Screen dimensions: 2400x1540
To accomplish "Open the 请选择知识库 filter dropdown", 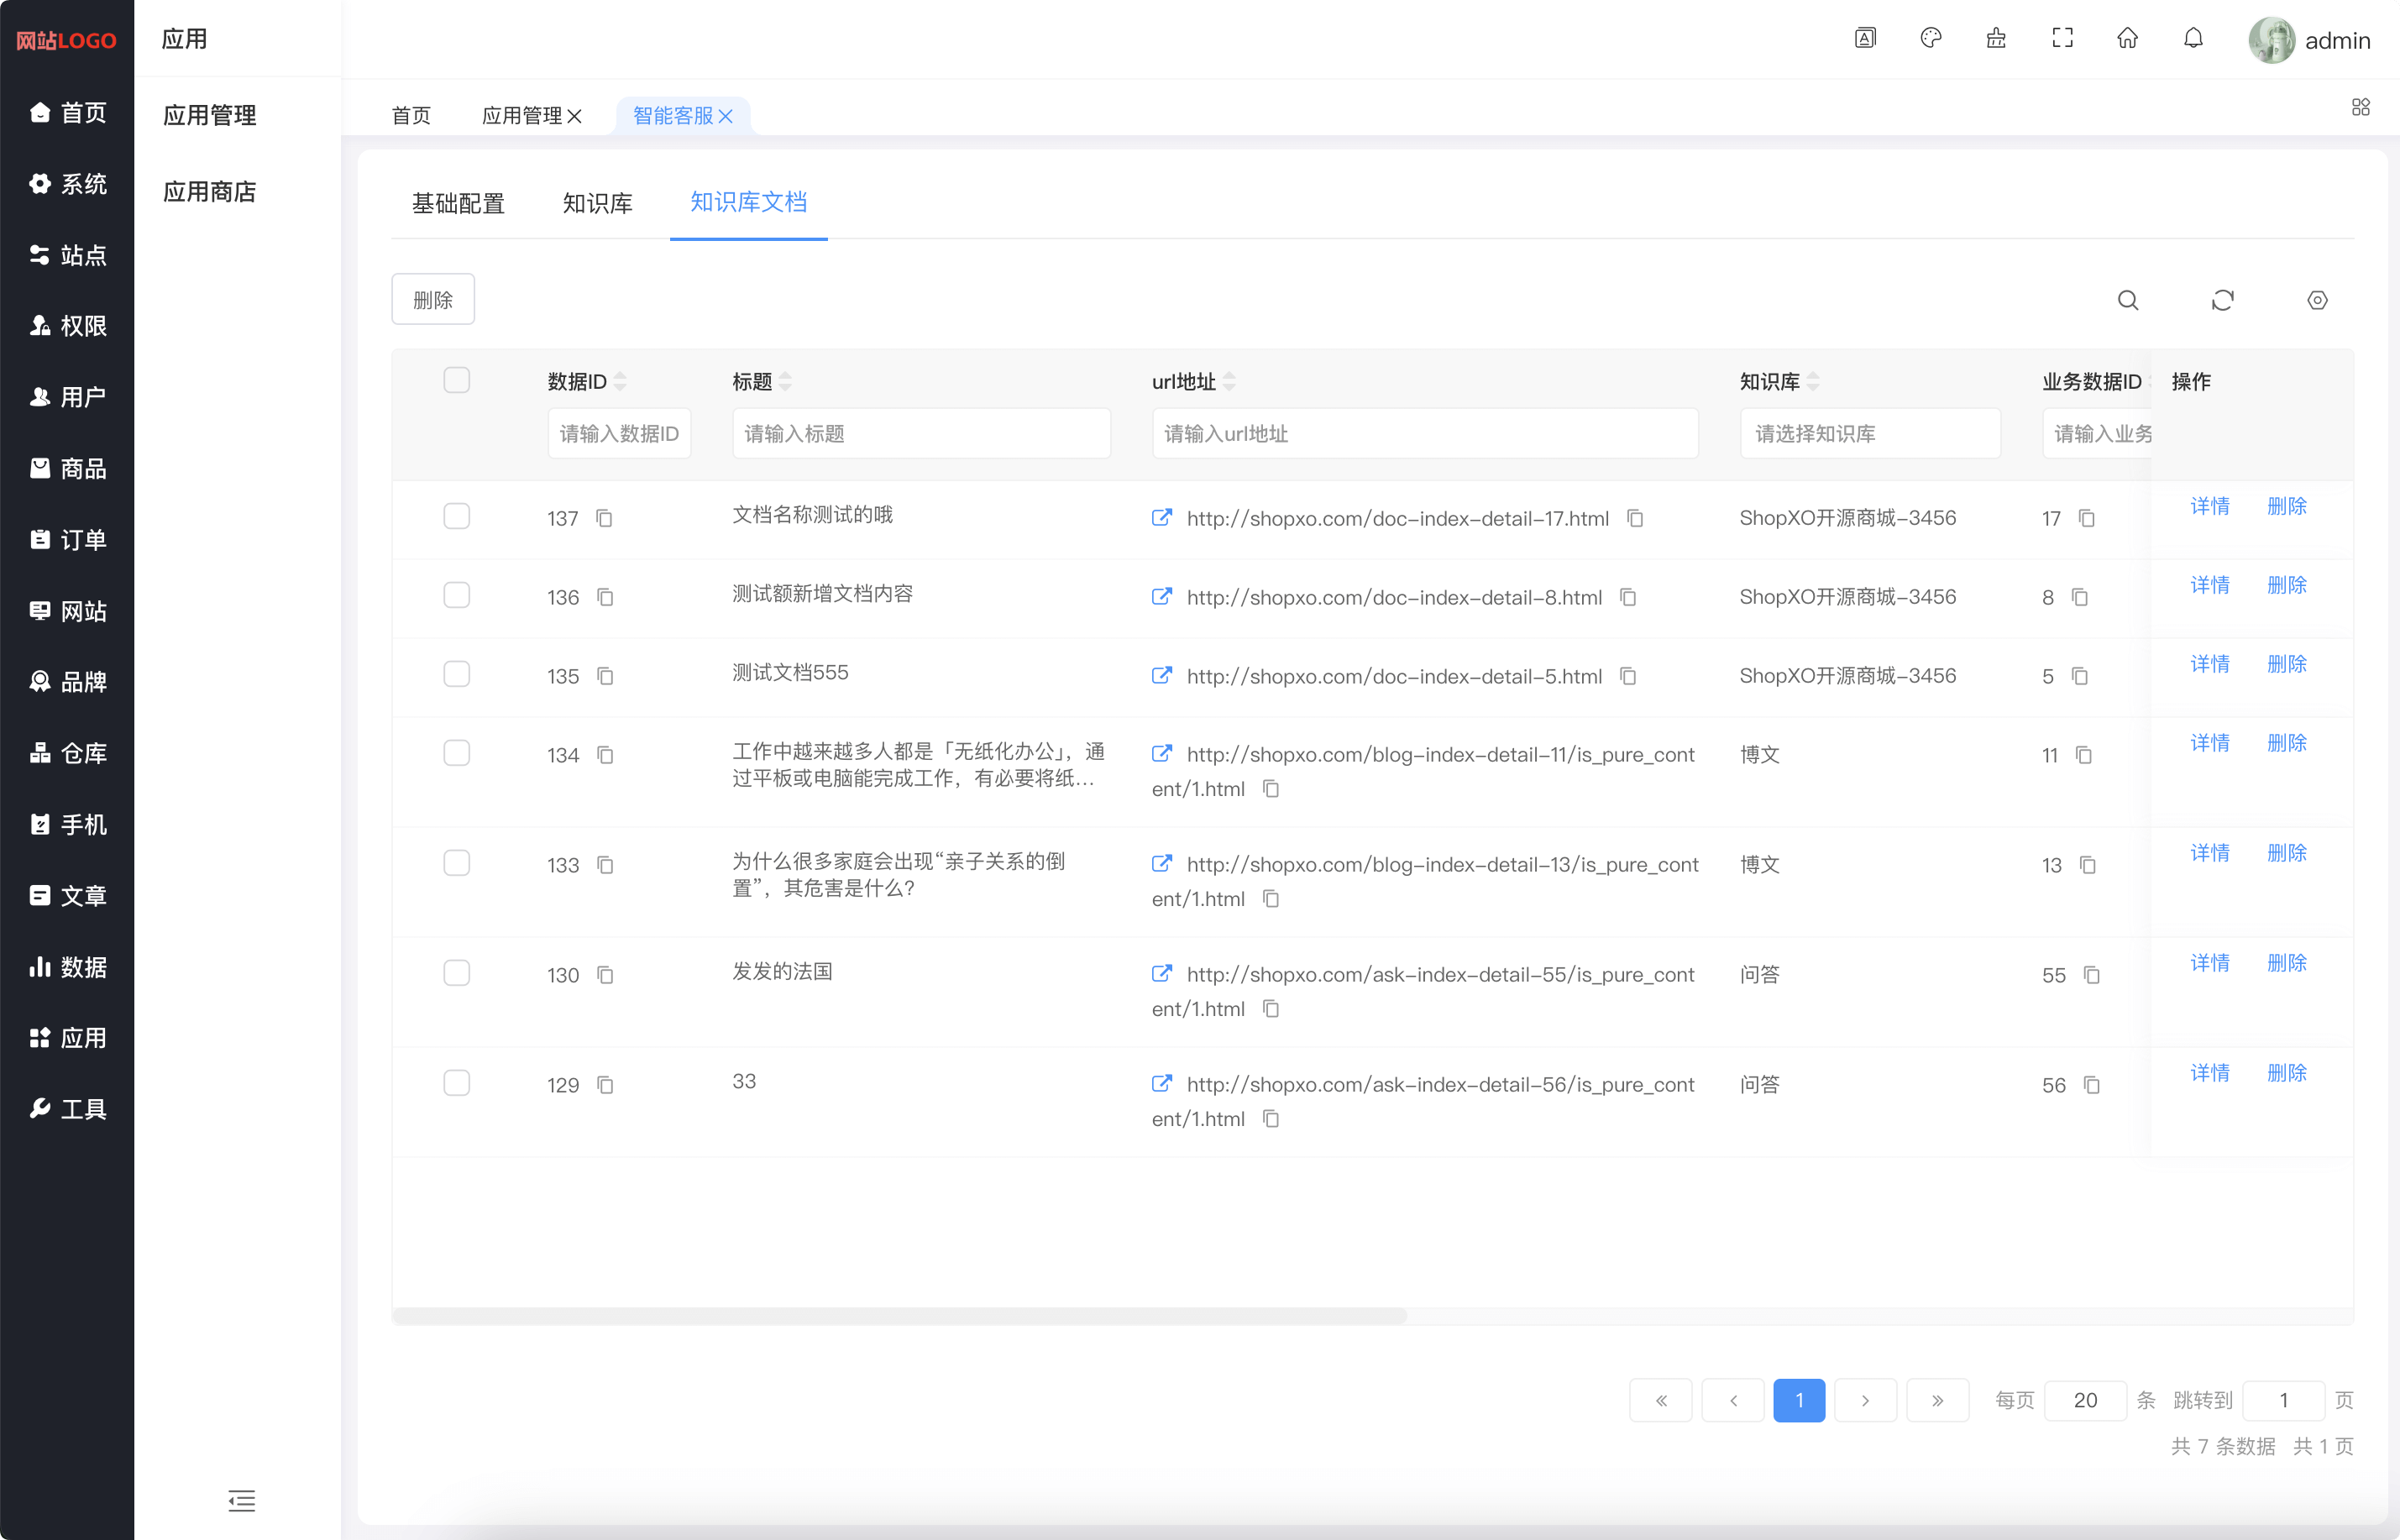I will 1869,434.
